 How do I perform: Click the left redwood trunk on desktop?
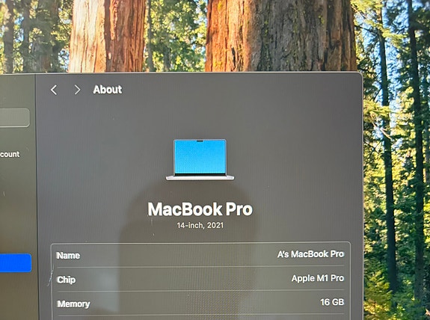click(107, 36)
